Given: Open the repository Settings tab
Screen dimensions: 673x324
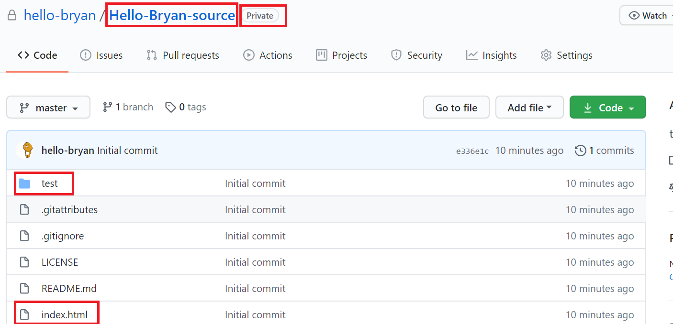Looking at the screenshot, I should coord(566,55).
